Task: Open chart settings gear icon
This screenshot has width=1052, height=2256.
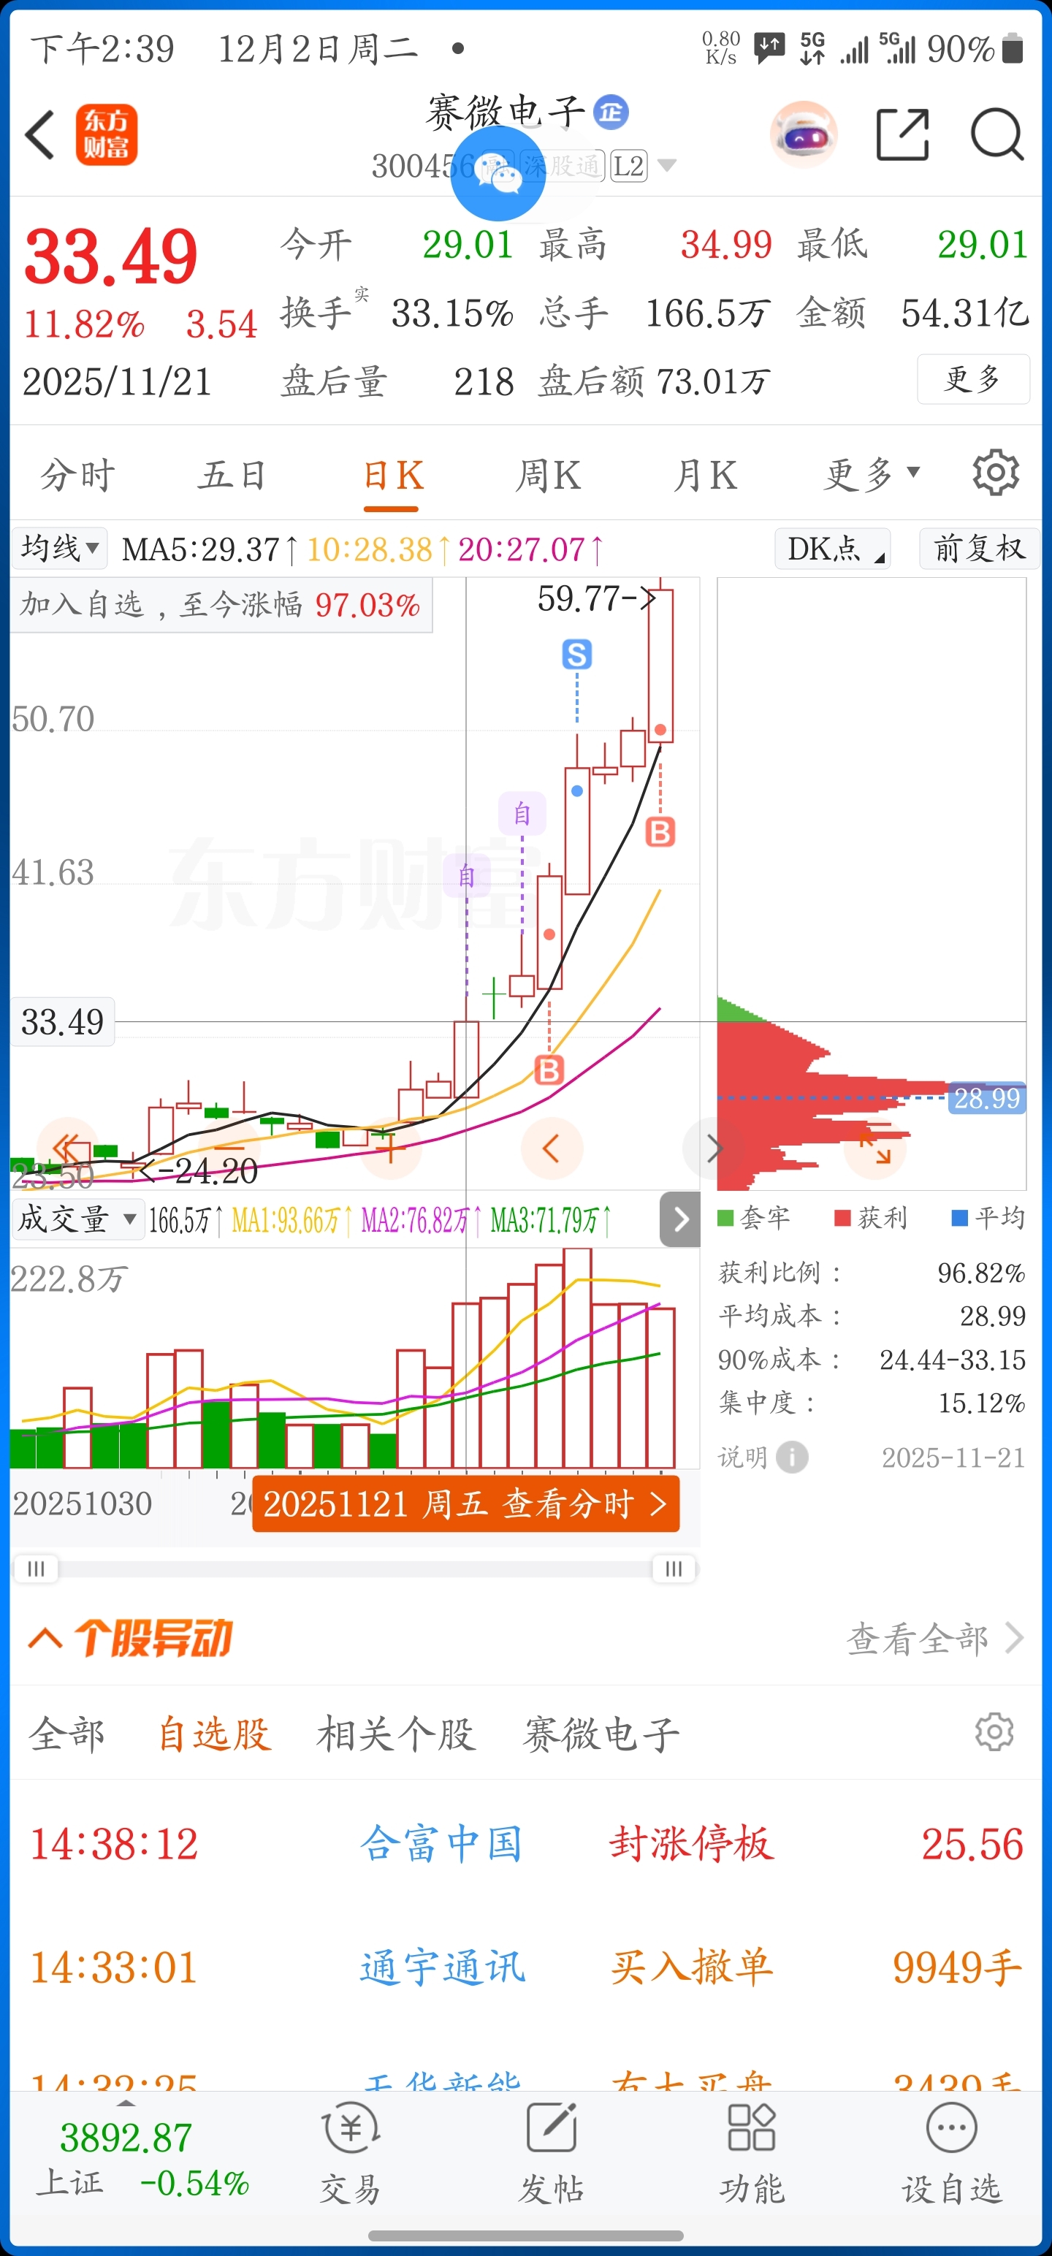Action: point(996,474)
